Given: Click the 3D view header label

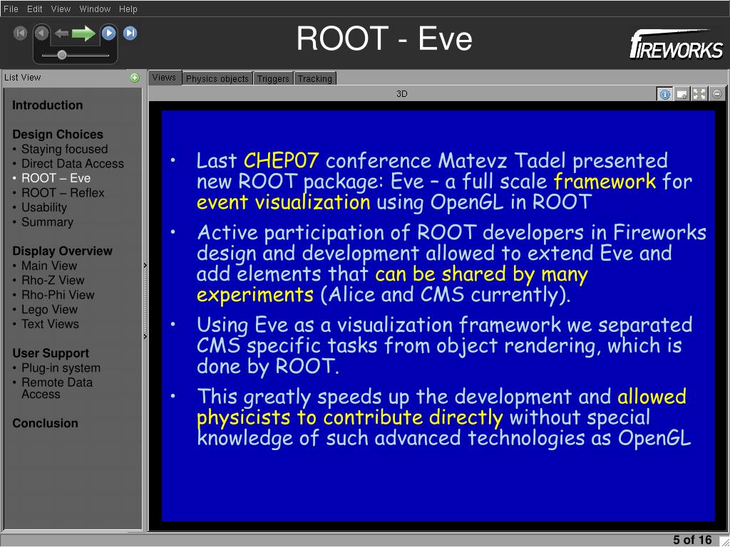Looking at the screenshot, I should click(402, 94).
